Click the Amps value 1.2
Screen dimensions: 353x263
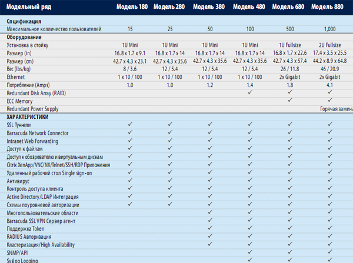(x=210, y=85)
